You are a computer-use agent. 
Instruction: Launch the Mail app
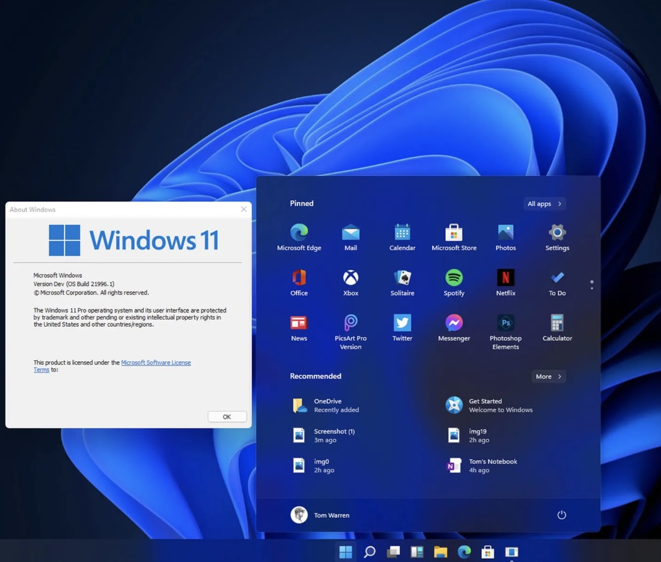(x=350, y=237)
